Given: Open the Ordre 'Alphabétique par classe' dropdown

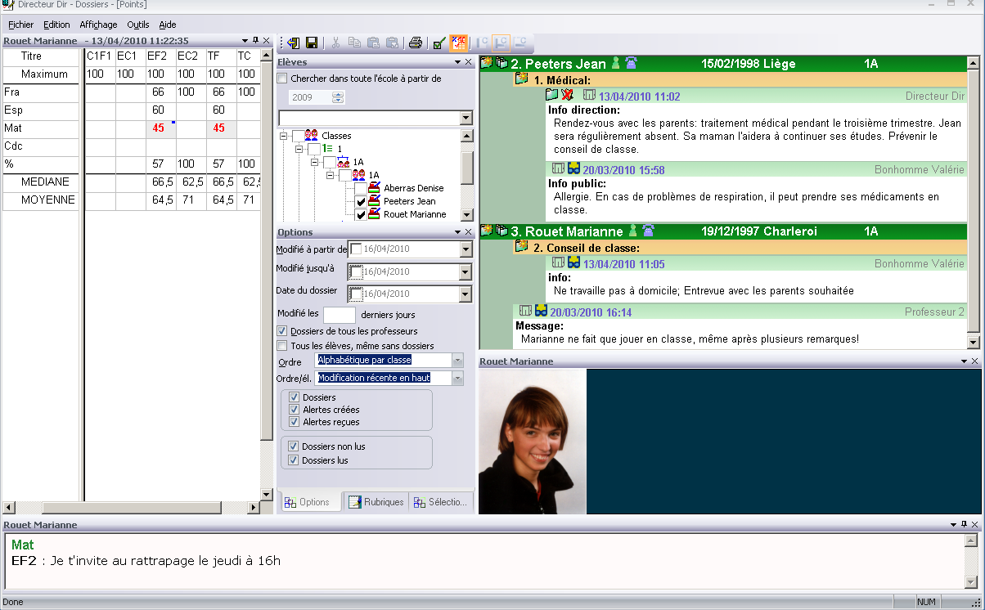Looking at the screenshot, I should click(x=457, y=361).
